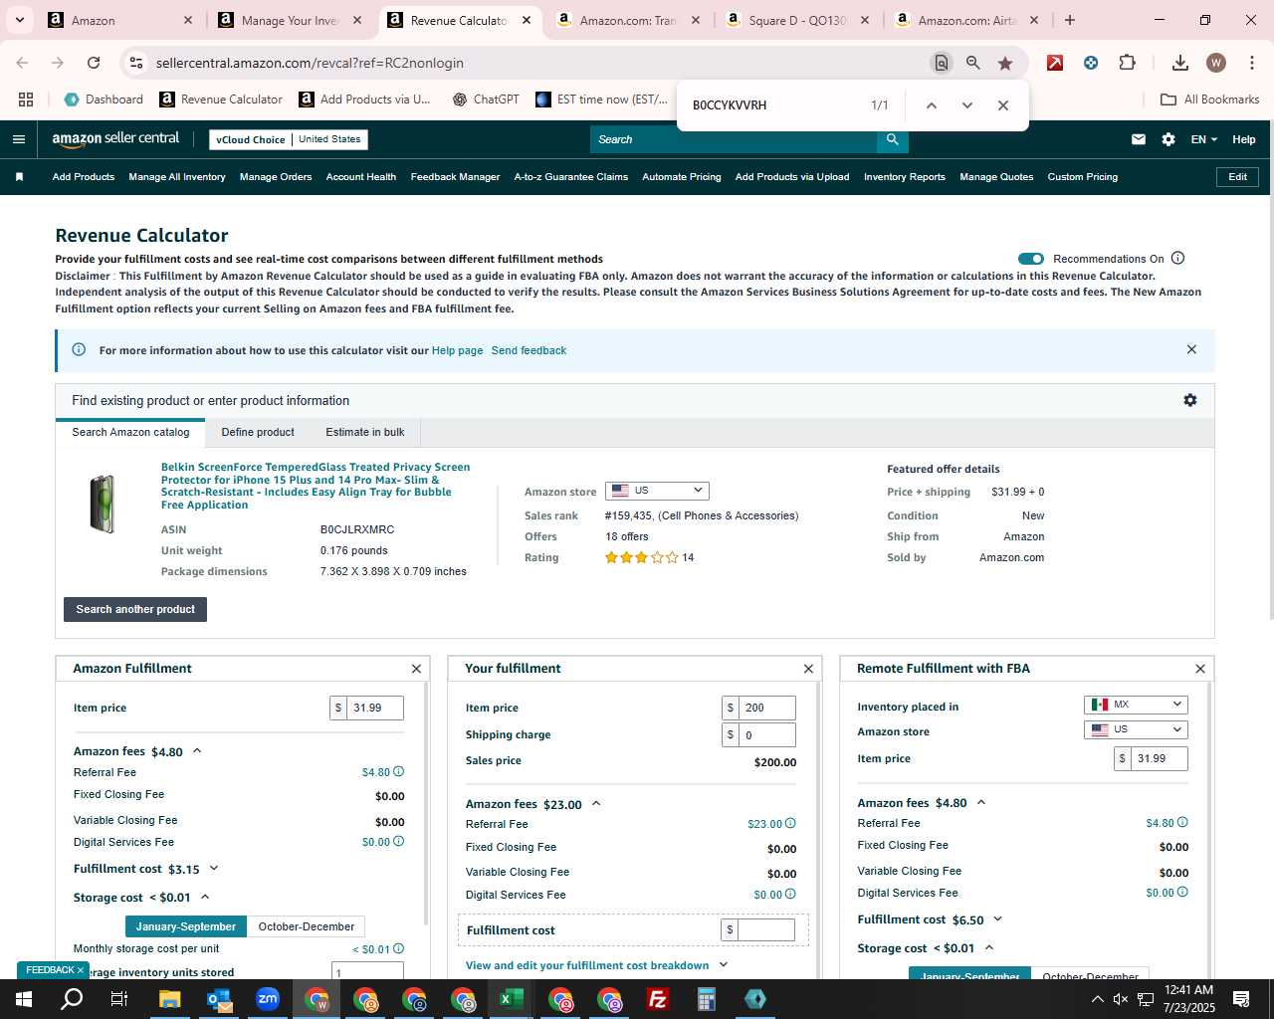
Task: Click Search another product button
Action: tap(135, 609)
